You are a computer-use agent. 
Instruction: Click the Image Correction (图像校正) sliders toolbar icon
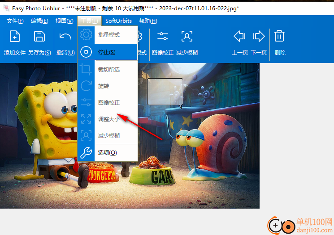click(163, 36)
